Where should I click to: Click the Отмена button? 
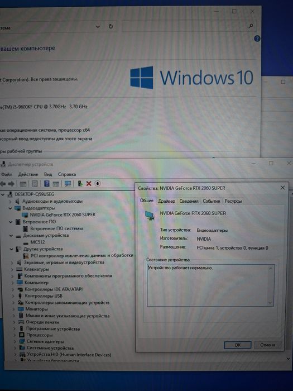click(267, 345)
